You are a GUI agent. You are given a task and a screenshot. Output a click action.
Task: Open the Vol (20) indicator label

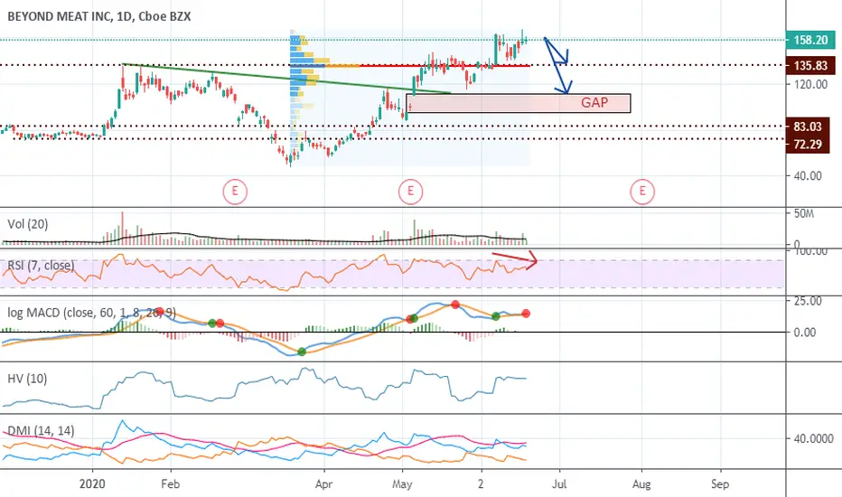(x=28, y=224)
